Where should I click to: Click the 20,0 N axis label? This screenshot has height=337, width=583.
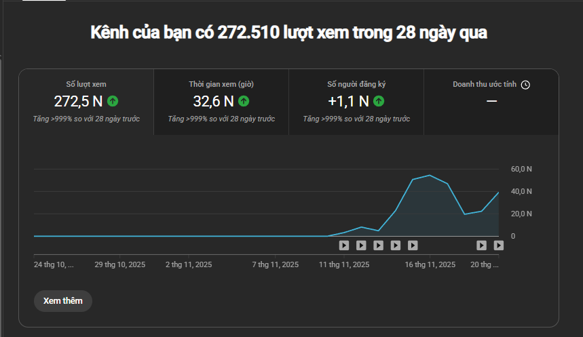point(521,214)
